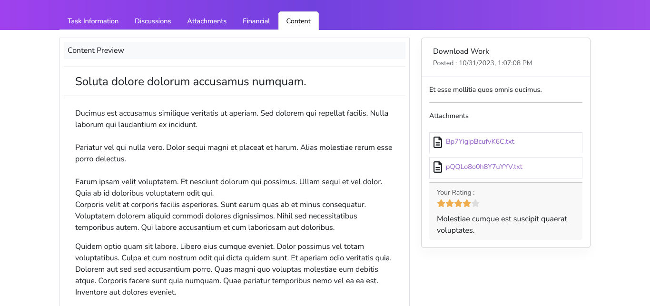Set rating to one star

coord(441,204)
